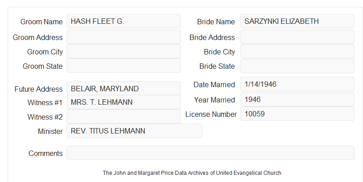The width and height of the screenshot is (363, 182).
Task: Click the Bride Address input box
Action: [297, 37]
